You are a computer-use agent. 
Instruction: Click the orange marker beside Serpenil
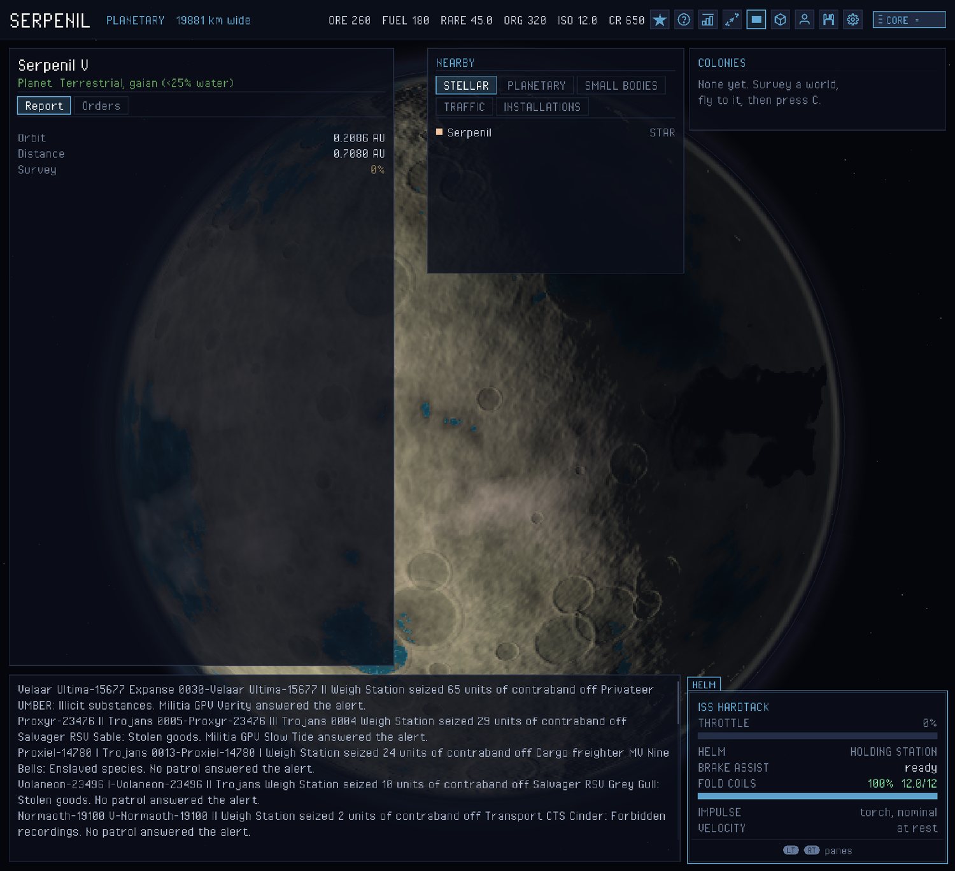pyautogui.click(x=439, y=133)
